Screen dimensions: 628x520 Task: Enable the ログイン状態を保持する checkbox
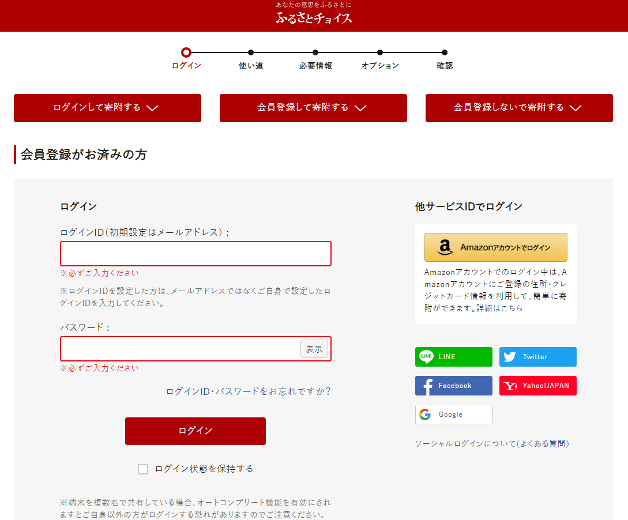coord(143,469)
